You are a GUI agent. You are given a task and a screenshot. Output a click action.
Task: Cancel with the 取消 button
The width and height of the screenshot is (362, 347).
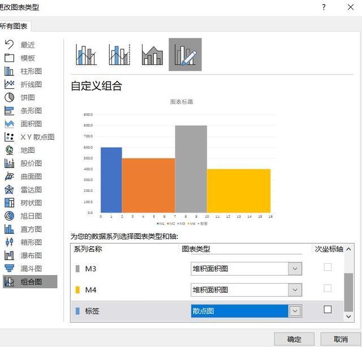(341, 339)
